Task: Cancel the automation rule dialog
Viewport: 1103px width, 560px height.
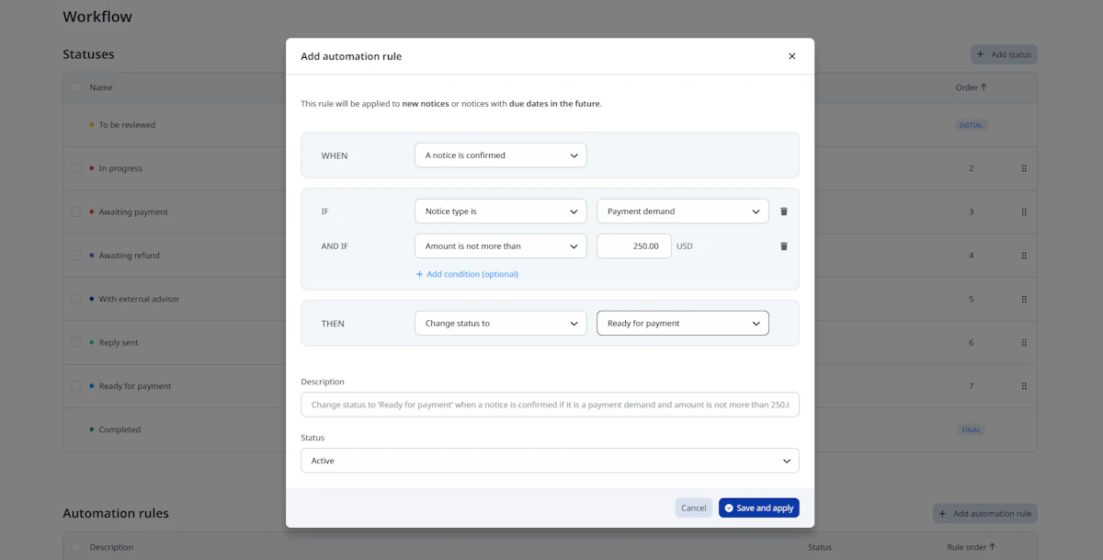Action: click(693, 508)
